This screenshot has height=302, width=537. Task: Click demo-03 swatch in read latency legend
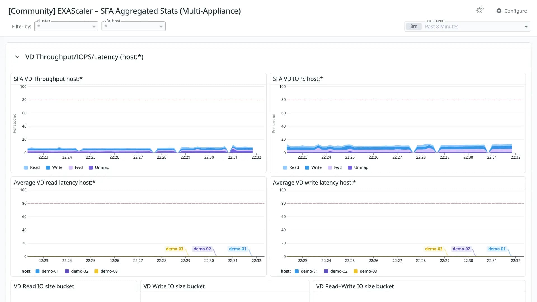pos(96,271)
